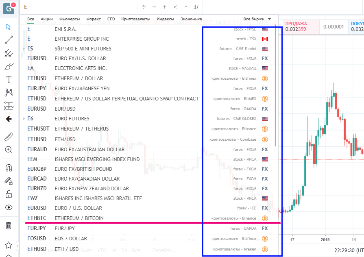Select EURO FX/U.S. DOLLAR FXCM result

pyautogui.click(x=148, y=59)
